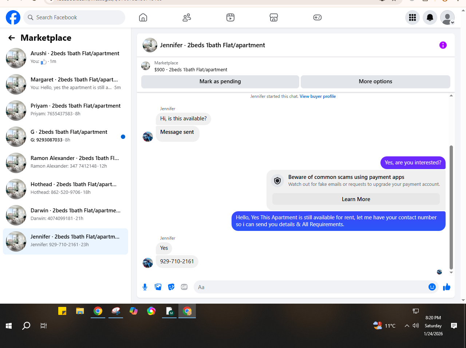
Task: Attach a photo with the image icon
Action: pyautogui.click(x=158, y=287)
